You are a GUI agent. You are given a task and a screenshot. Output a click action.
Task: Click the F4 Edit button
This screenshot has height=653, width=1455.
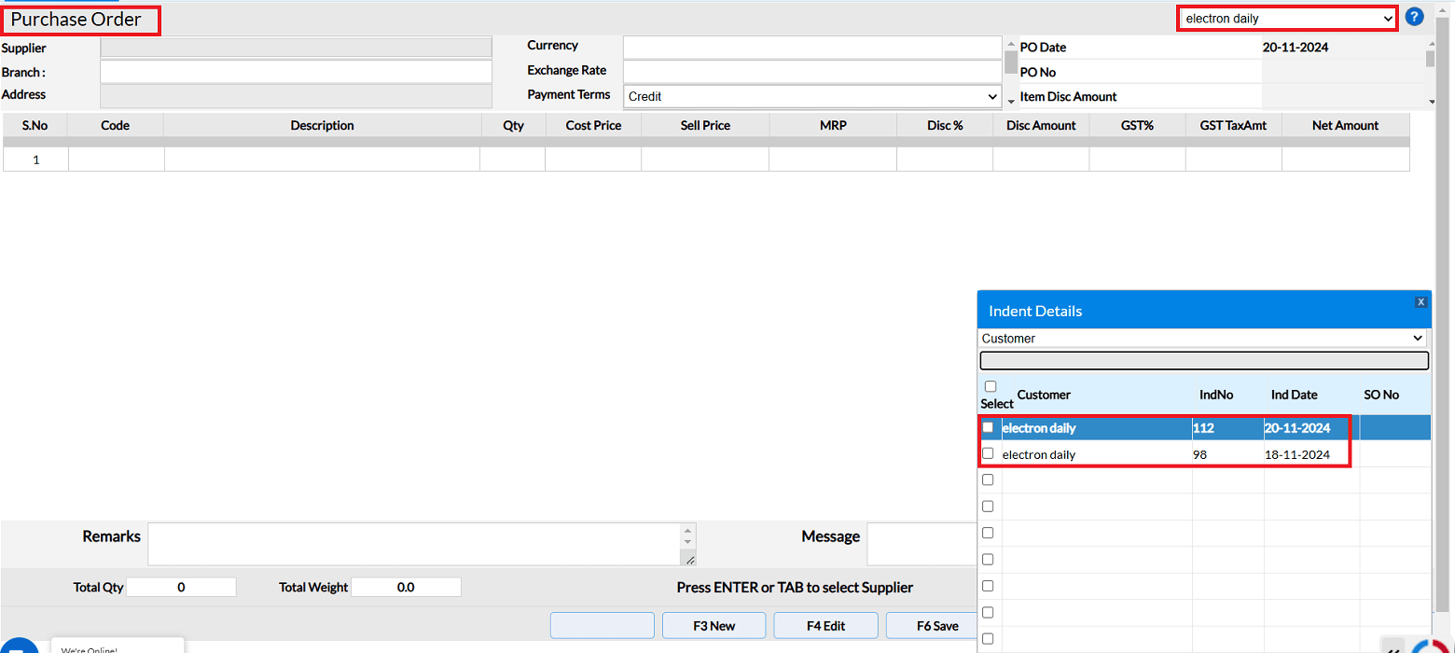coord(826,626)
